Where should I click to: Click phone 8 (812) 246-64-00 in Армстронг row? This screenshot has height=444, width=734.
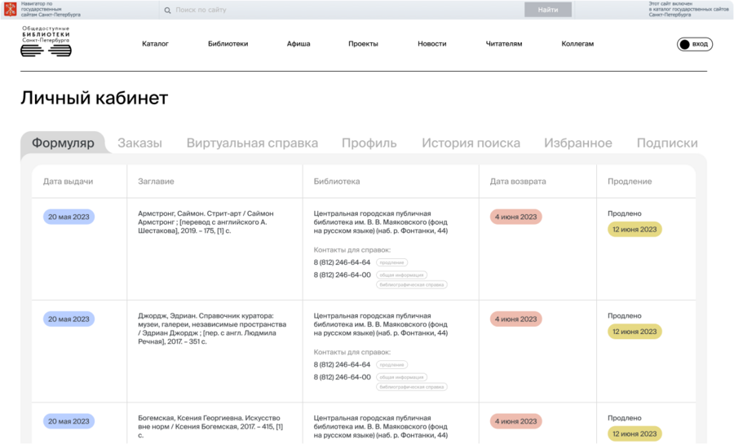point(343,275)
